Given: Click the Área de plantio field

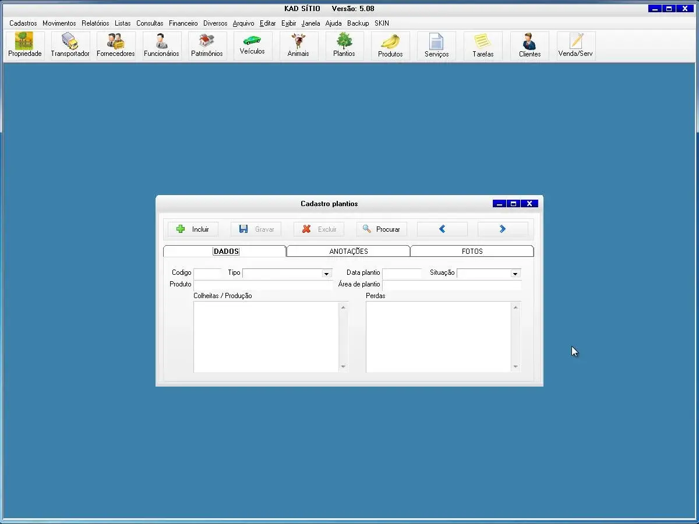Looking at the screenshot, I should pyautogui.click(x=451, y=285).
